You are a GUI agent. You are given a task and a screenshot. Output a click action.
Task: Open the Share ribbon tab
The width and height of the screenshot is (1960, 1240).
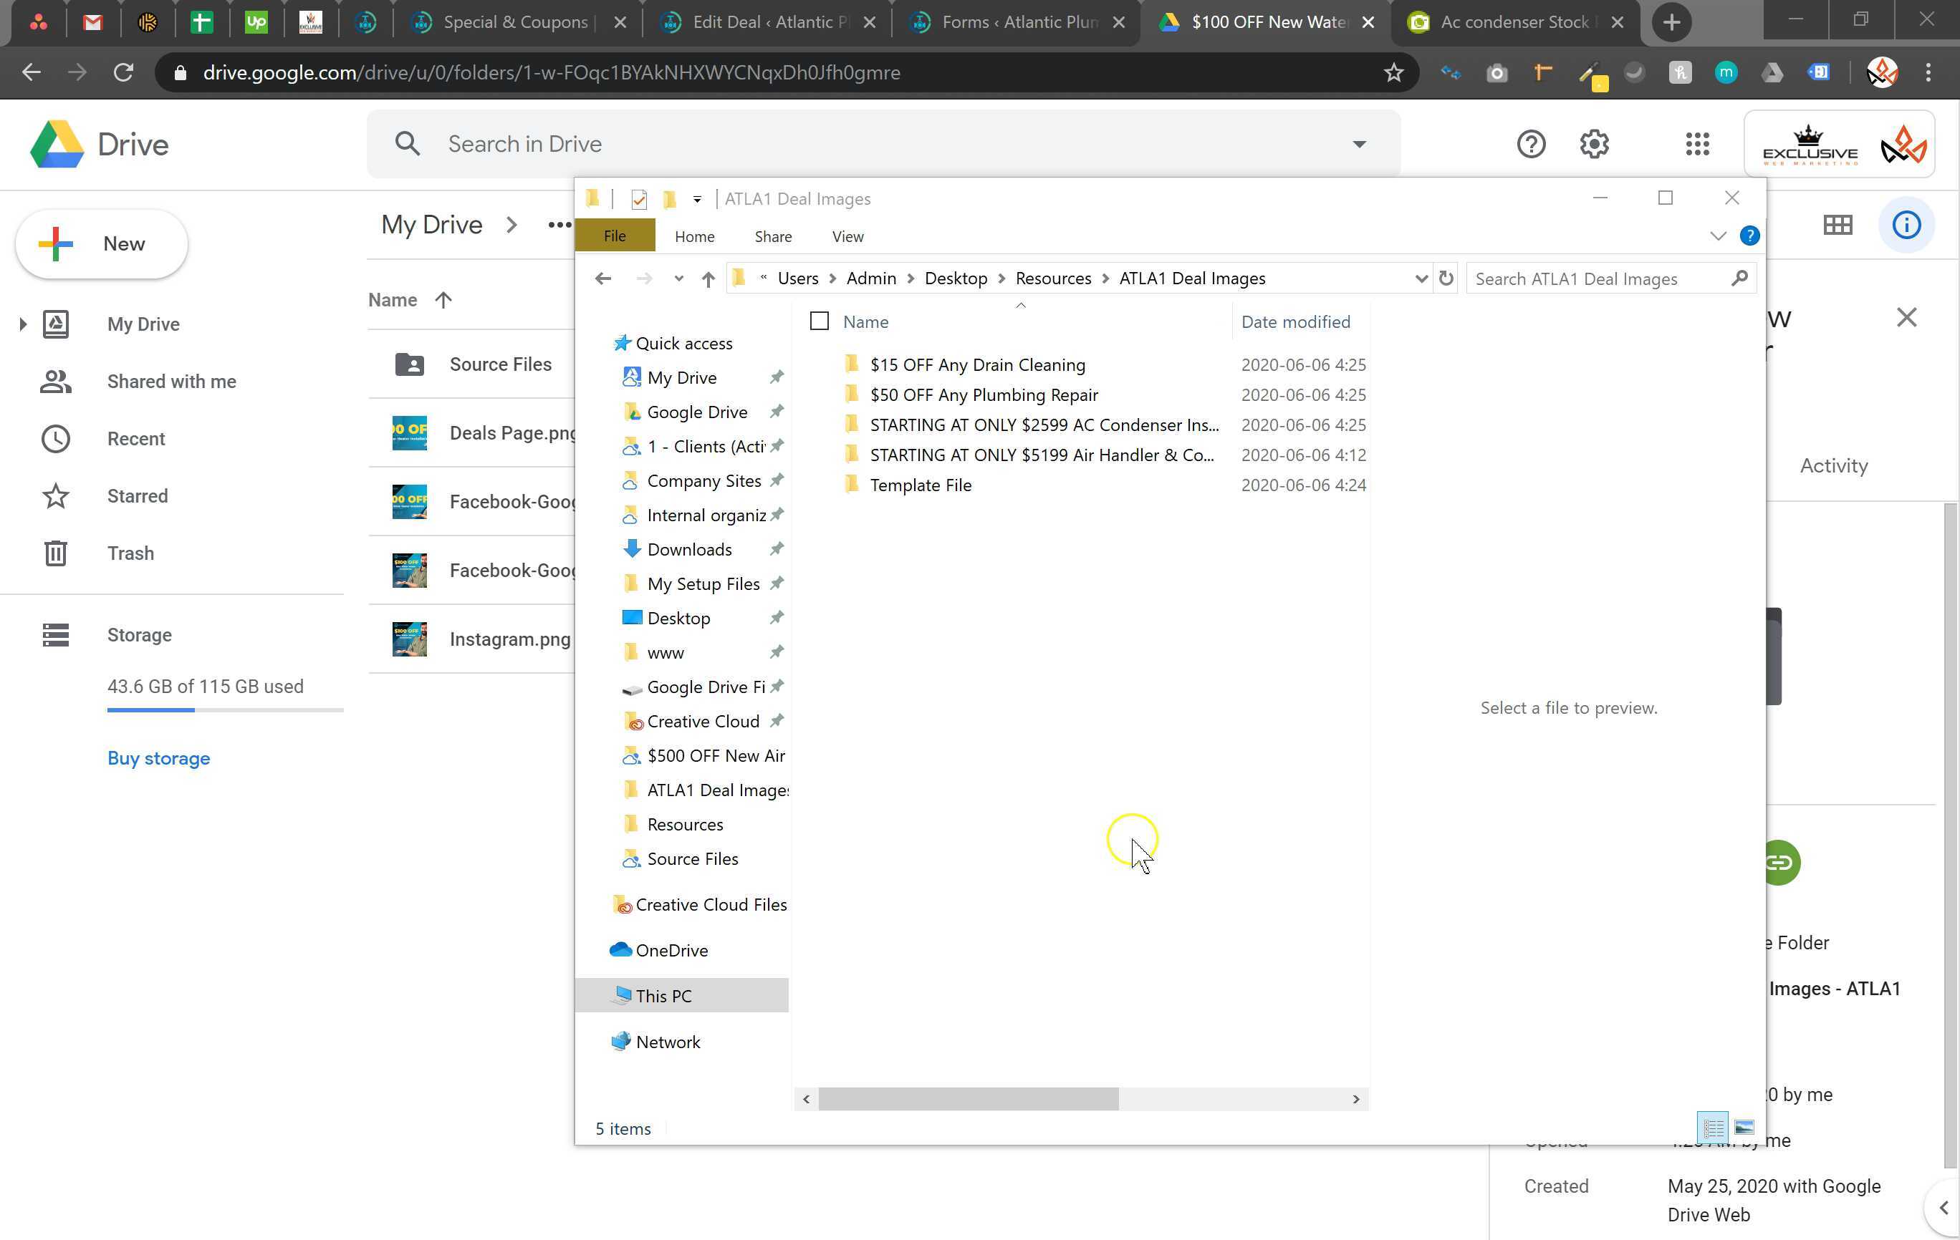[x=772, y=236]
